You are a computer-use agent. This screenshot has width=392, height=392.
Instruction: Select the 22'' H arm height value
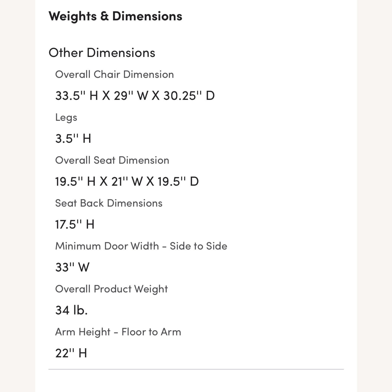coord(71,353)
